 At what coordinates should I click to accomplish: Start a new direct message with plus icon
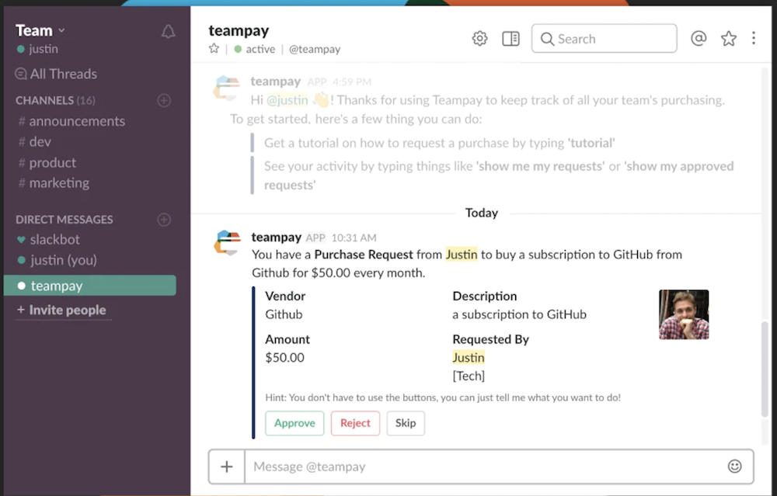point(164,220)
